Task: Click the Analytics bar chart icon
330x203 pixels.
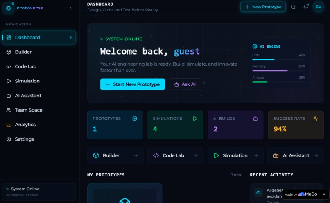Action: [x=9, y=125]
